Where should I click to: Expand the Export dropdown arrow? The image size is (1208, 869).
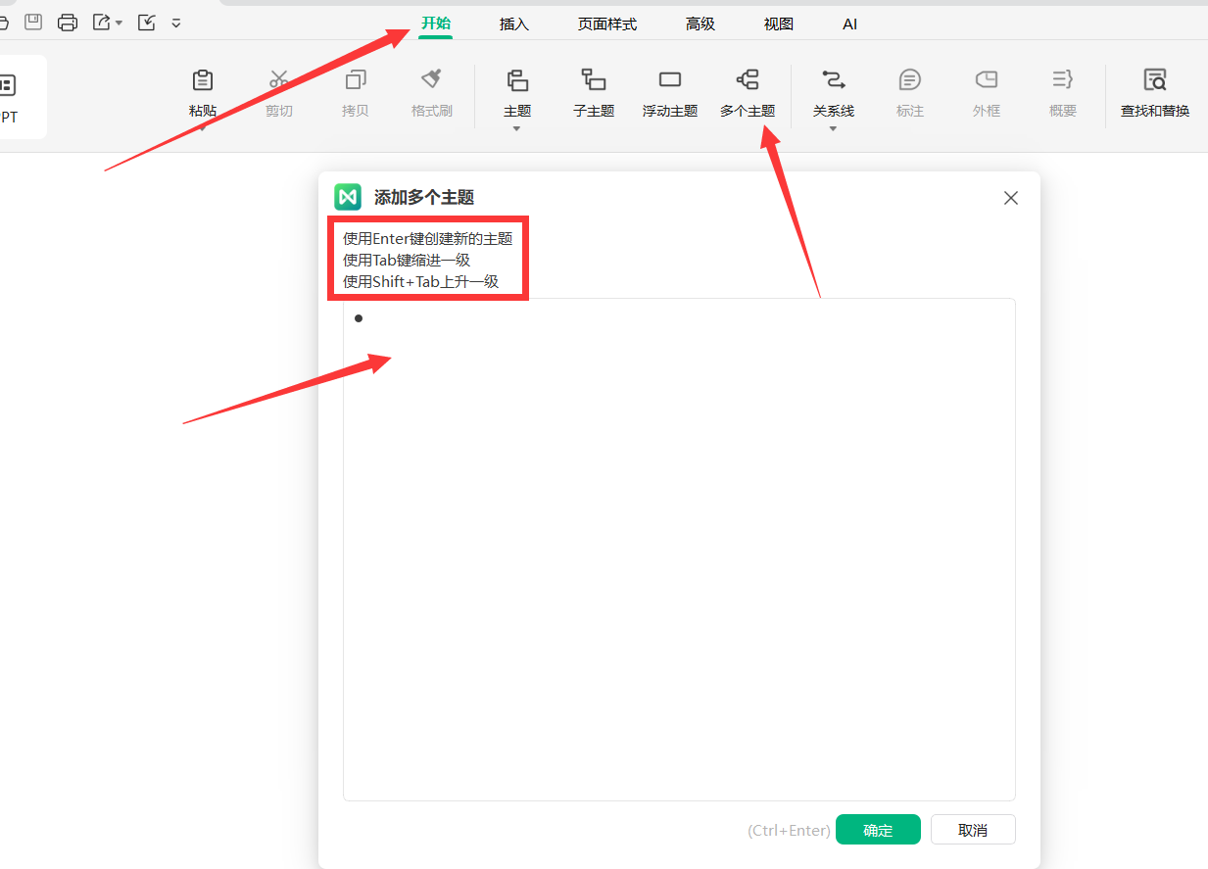119,23
